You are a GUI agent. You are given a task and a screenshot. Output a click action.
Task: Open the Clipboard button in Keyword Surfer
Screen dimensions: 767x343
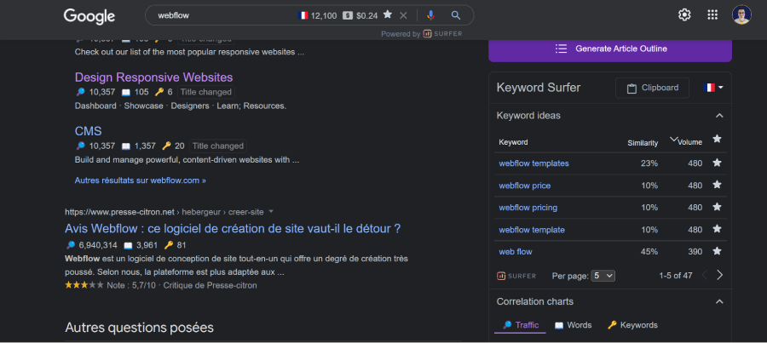(652, 88)
